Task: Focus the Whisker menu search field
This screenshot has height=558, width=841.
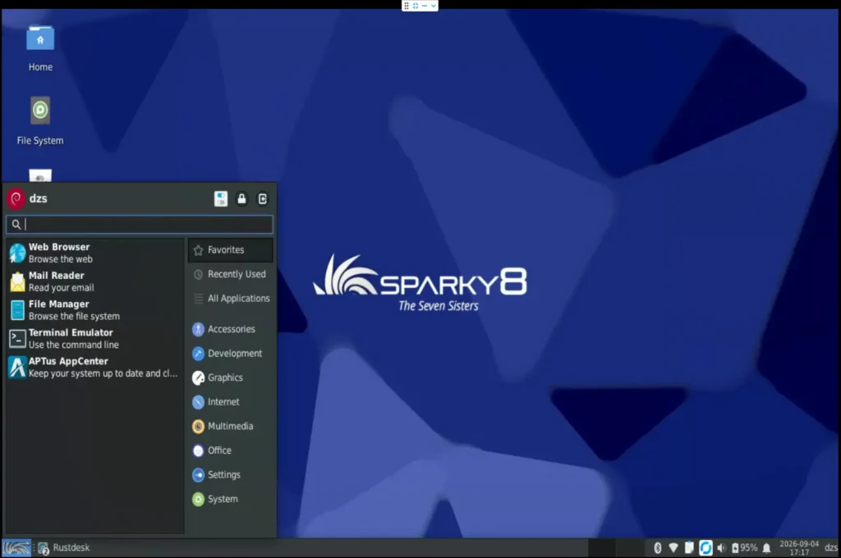Action: [140, 225]
